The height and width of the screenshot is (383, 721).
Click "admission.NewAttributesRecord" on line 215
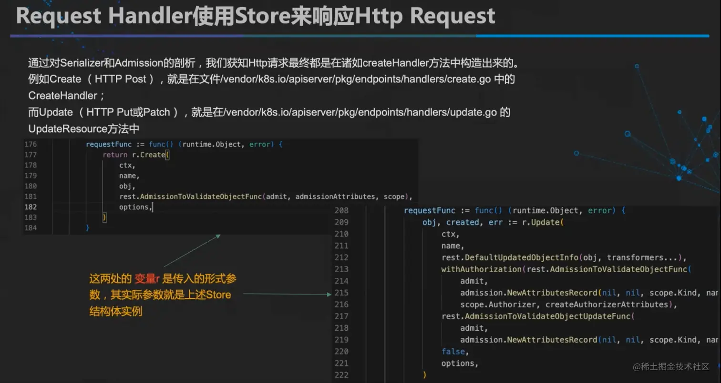tap(529, 293)
